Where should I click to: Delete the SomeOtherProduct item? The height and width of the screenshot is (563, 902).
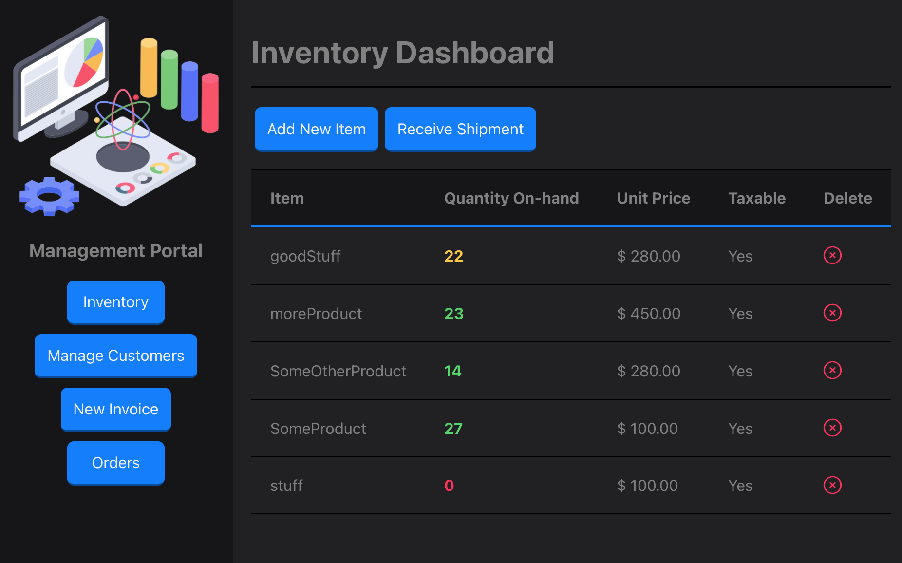[832, 370]
